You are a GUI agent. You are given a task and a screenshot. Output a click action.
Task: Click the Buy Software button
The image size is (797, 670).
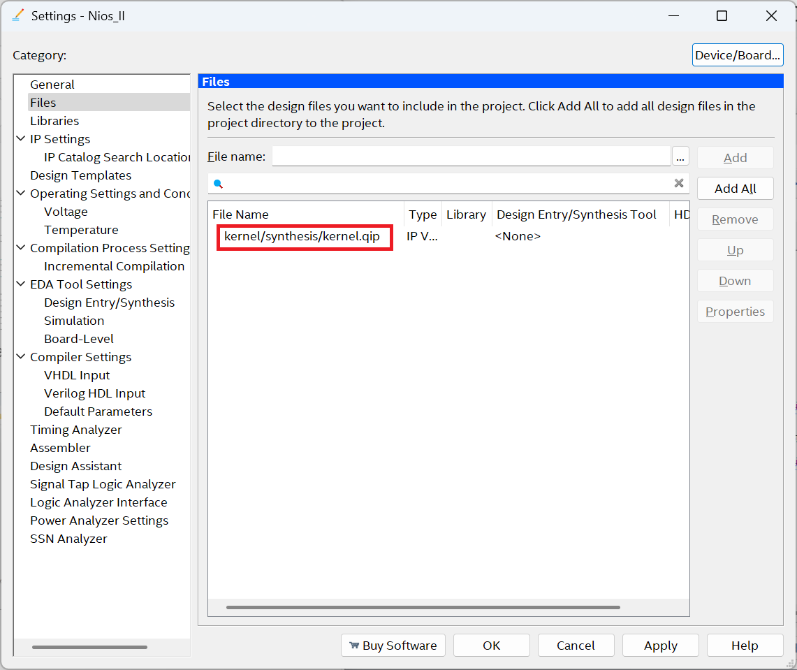393,646
